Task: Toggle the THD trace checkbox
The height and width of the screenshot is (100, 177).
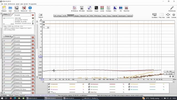Action: (49, 92)
